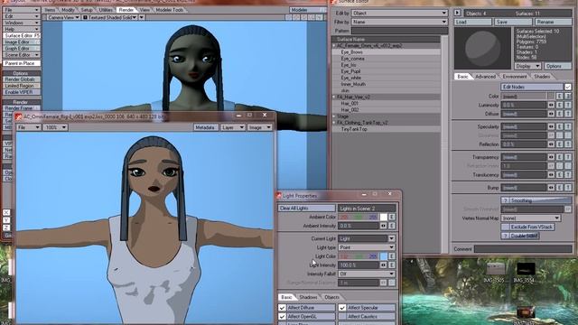
Task: Click the Image Editor button
Action: [x=22, y=42]
